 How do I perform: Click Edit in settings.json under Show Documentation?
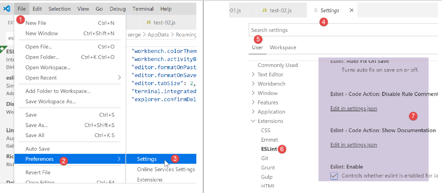click(354, 145)
